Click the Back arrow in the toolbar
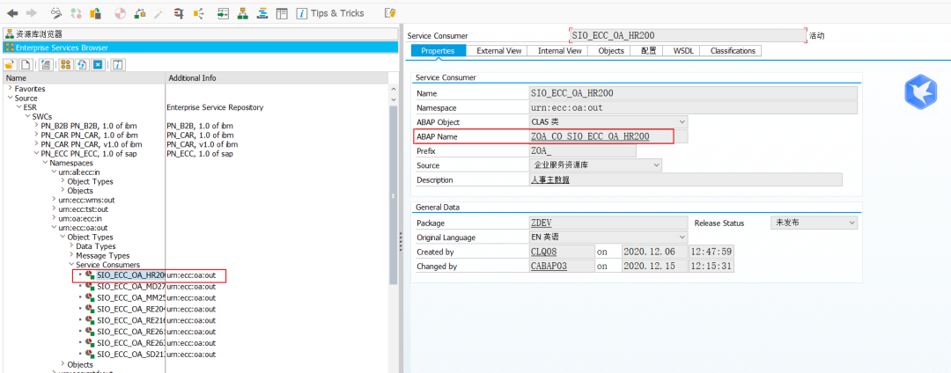Screen dimensions: 951x373 click(x=12, y=12)
